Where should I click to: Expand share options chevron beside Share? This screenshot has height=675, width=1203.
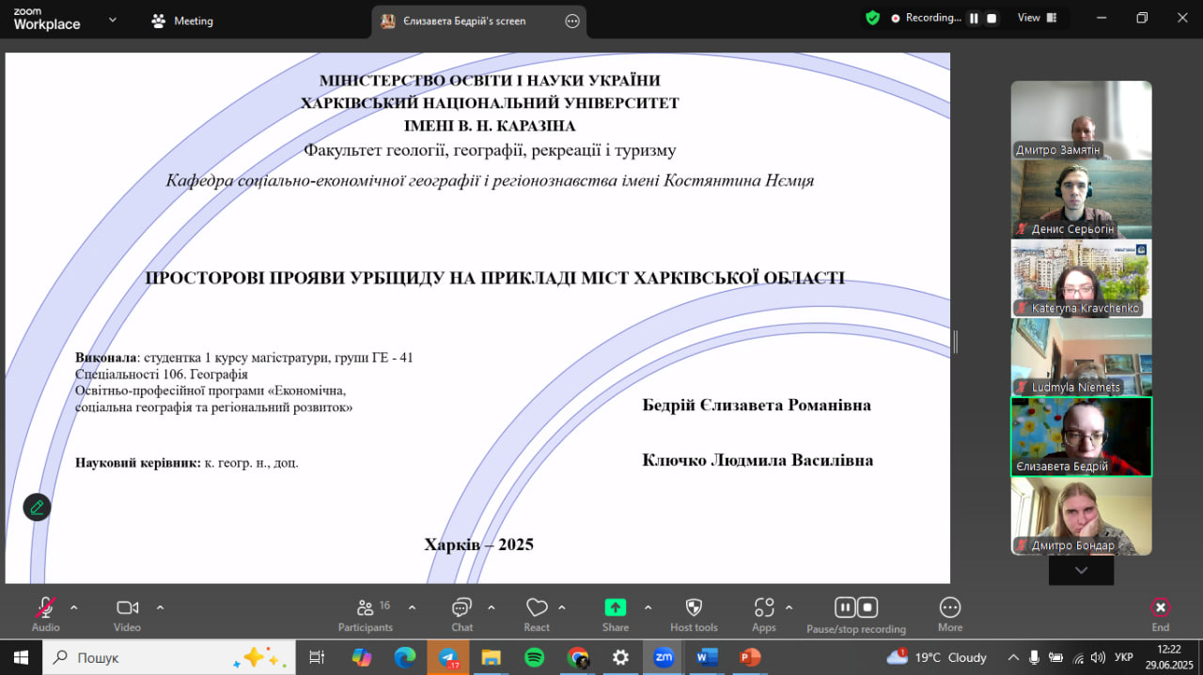tap(648, 607)
